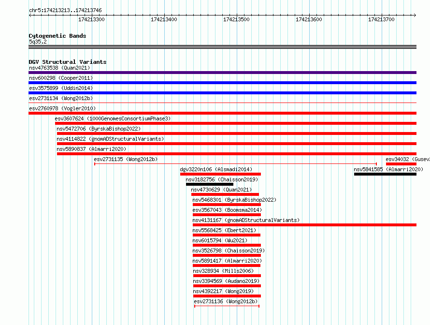The width and height of the screenshot is (430, 325).
Task: Open nsv328934 (Mills2006) label
Action: [223, 271]
